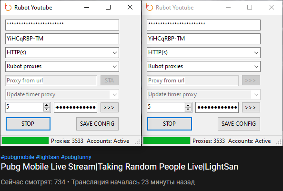
Task: Open #pubgmobile hashtag link
Action: (x=18, y=157)
